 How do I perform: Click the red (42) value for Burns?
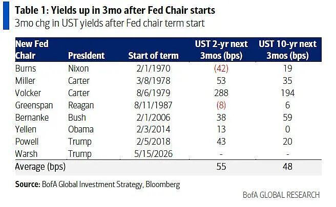[x=221, y=68]
